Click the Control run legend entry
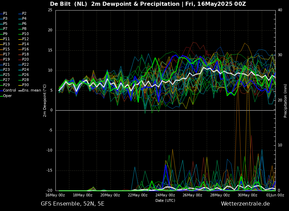 [x=8, y=91]
